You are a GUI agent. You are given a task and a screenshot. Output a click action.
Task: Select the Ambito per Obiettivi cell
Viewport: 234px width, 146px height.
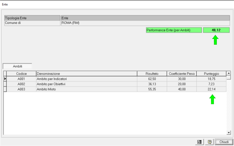point(87,84)
